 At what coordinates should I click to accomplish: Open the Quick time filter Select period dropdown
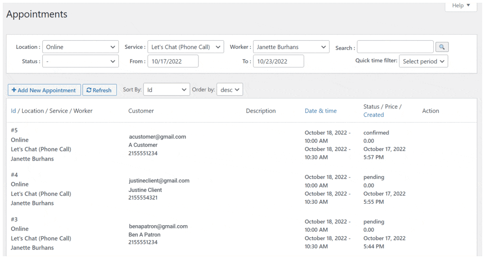click(x=424, y=61)
